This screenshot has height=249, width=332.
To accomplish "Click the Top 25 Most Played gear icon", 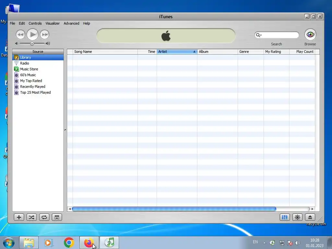I will tap(16, 92).
